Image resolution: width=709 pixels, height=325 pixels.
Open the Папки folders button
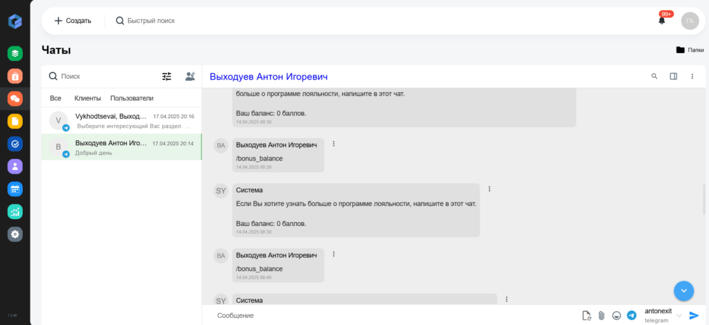click(x=690, y=50)
